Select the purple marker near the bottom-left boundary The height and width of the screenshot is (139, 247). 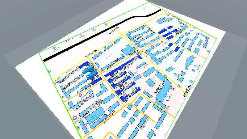(x=75, y=117)
